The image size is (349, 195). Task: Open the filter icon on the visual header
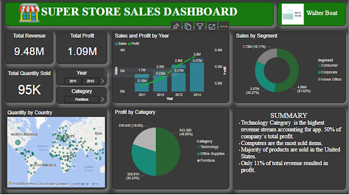[x=200, y=27]
